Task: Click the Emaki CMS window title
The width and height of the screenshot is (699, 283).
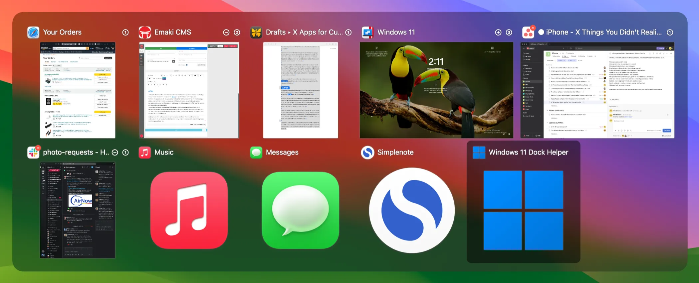Action: click(x=173, y=32)
